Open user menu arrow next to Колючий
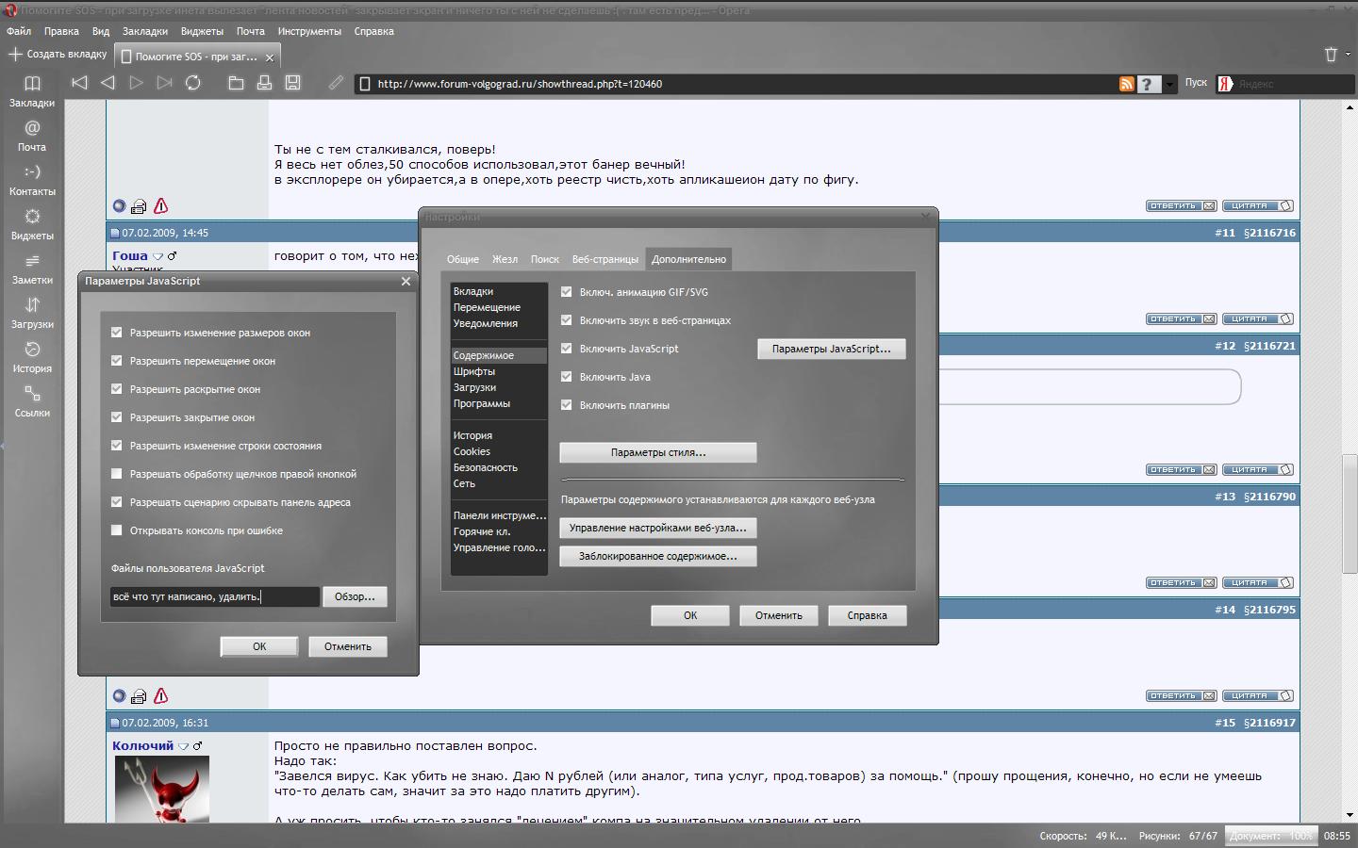1358x848 pixels. click(x=184, y=746)
